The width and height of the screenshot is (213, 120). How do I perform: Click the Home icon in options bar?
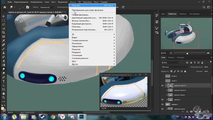click(x=5, y=7)
